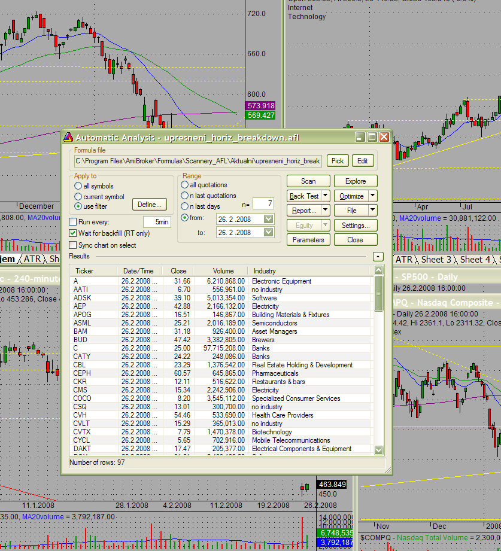
Task: Select the AATI ticker row
Action: pos(221,290)
